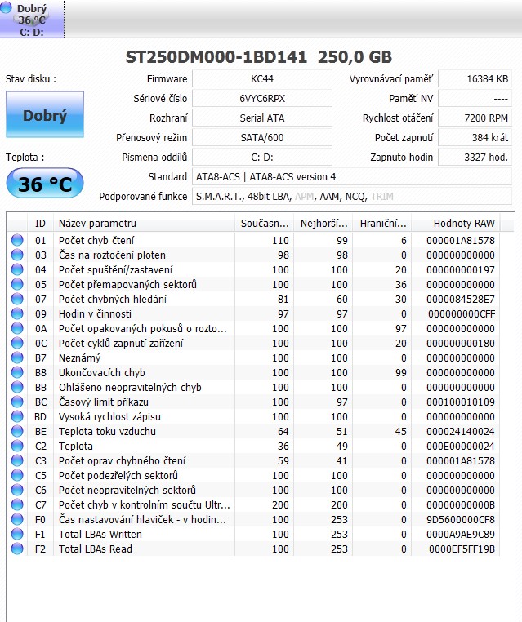Click status icon of row 07 chybných hledání
The width and height of the screenshot is (522, 622).
click(x=17, y=299)
